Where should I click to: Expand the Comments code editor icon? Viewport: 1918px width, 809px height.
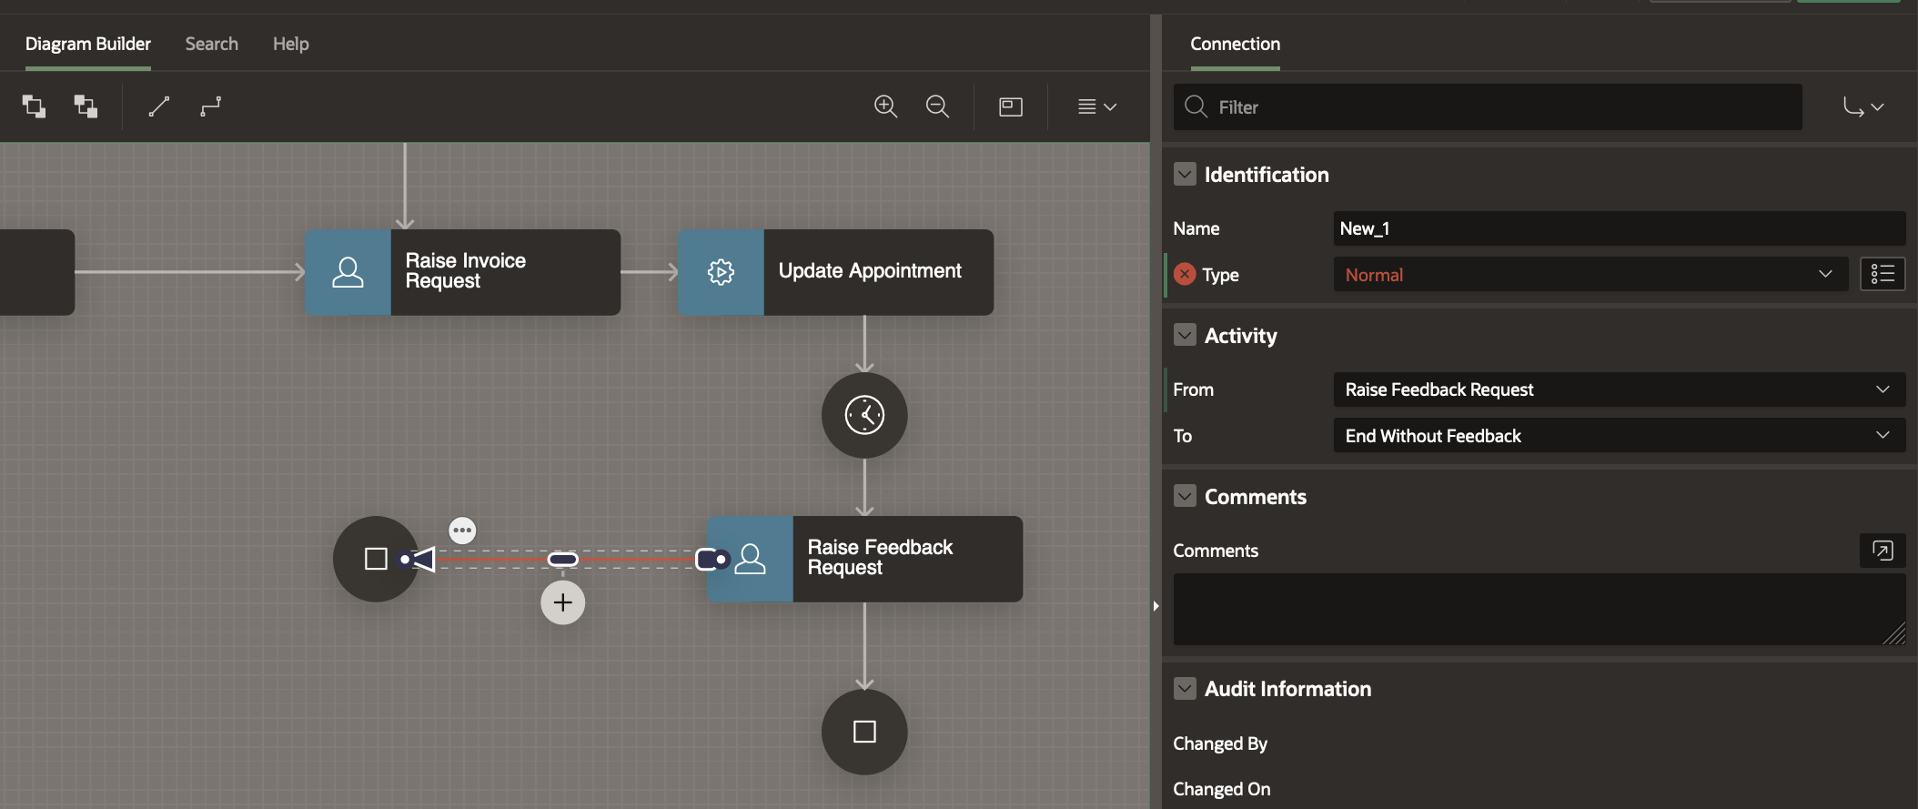click(1883, 551)
